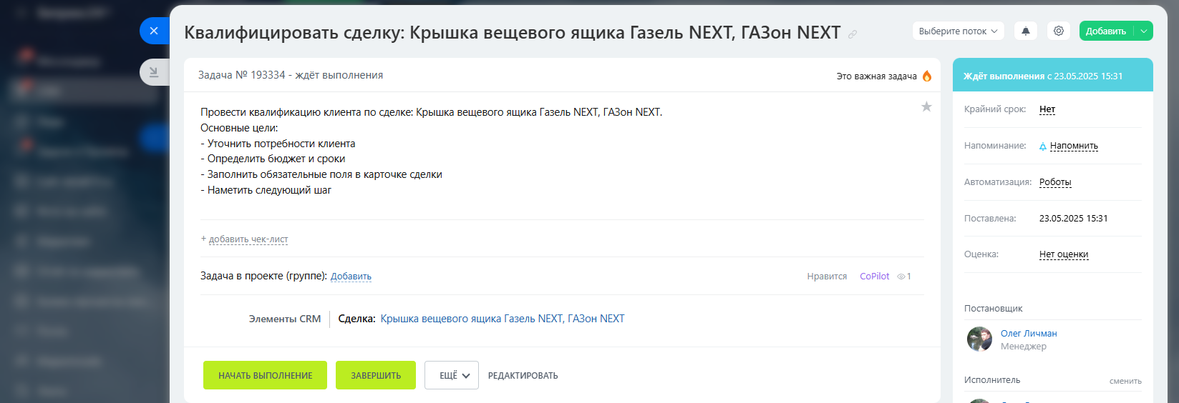Click РЕДАКТИРОВАТЬ to edit the task
The image size is (1179, 403).
coord(523,375)
